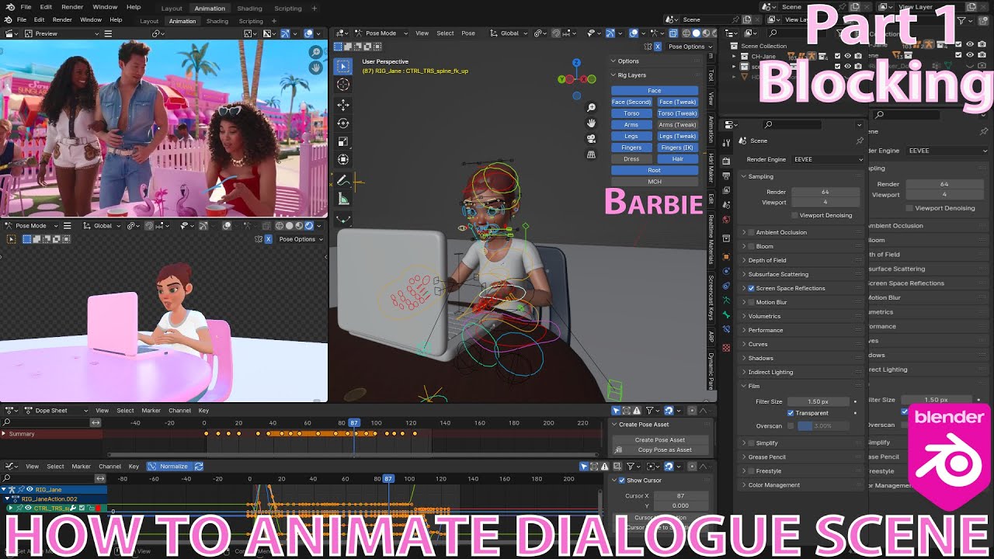Click the viewport zoom magnifier icon

pos(591,108)
